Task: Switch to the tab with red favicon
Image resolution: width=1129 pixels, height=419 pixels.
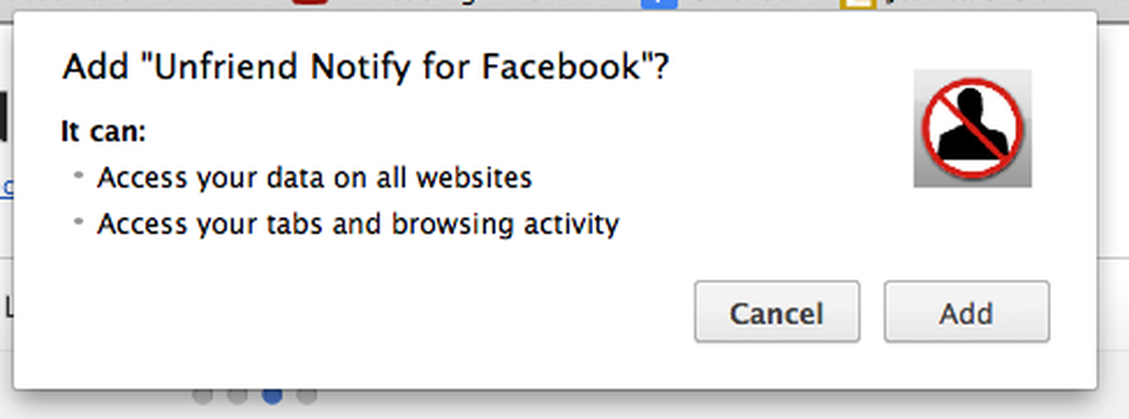Action: (309, 2)
